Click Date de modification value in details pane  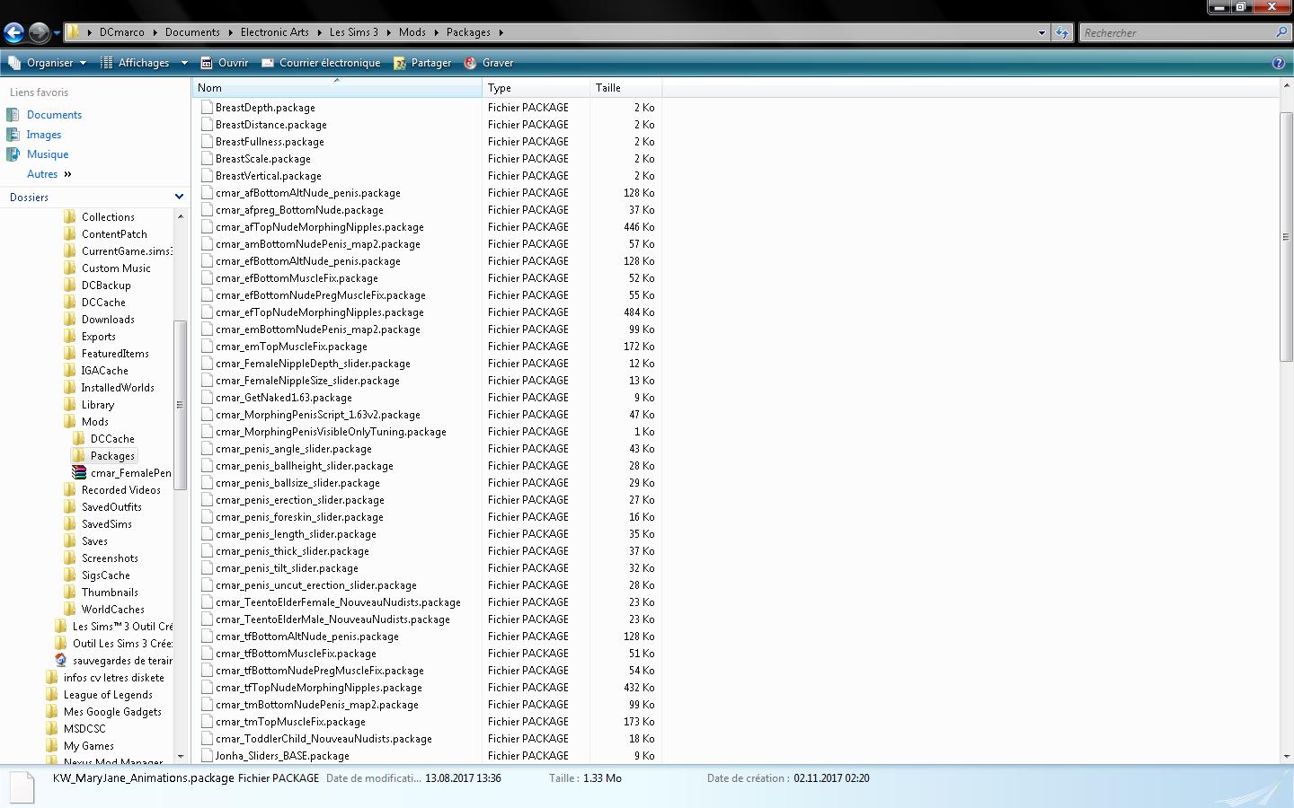click(463, 778)
